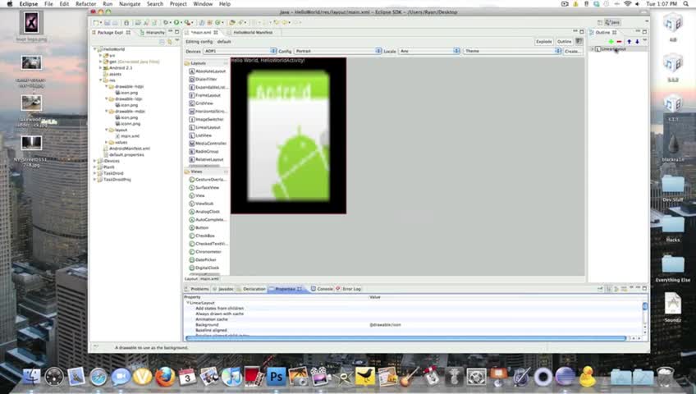Switch to main.xml source tab below editor

209,279
